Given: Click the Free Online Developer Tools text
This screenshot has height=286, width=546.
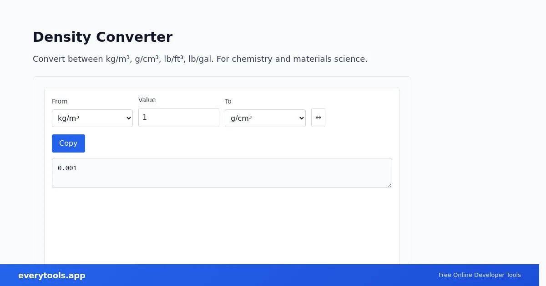Looking at the screenshot, I should pyautogui.click(x=480, y=275).
